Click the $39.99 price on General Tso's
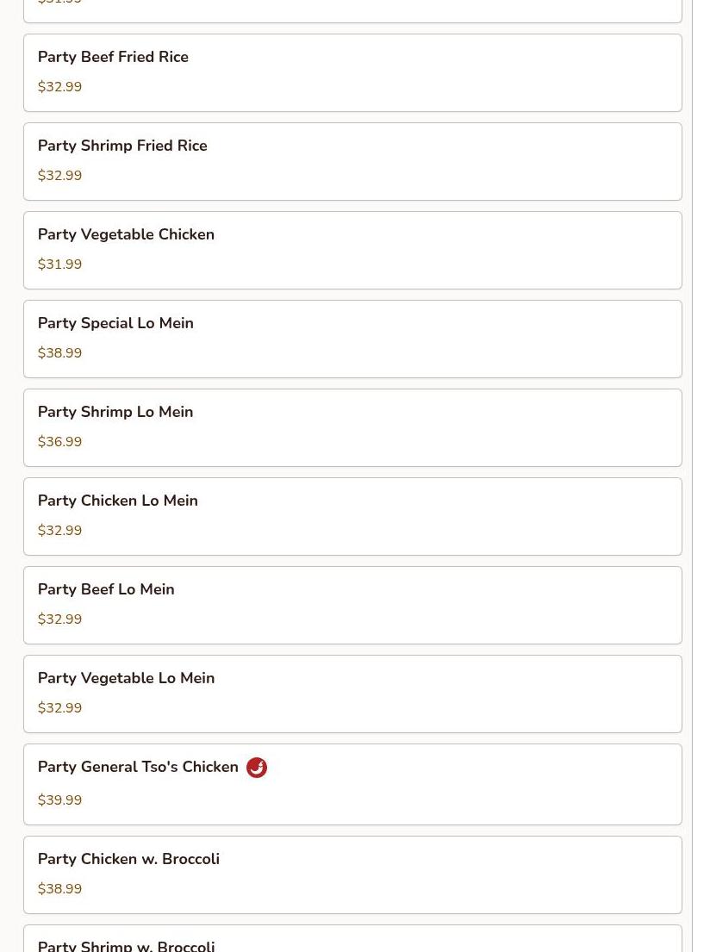This screenshot has width=710, height=952. click(59, 800)
